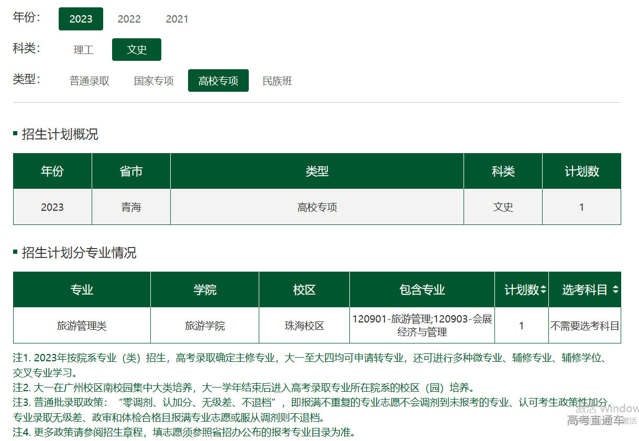Choose 国家专项 admission type
This screenshot has width=639, height=441.
click(x=154, y=81)
